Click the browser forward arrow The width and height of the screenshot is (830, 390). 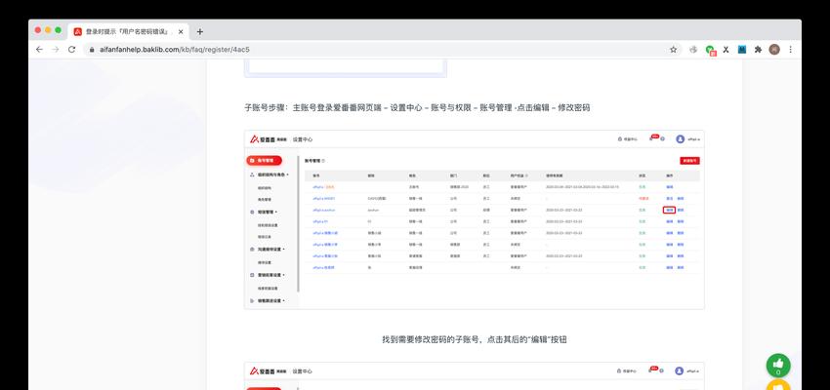[x=56, y=49]
